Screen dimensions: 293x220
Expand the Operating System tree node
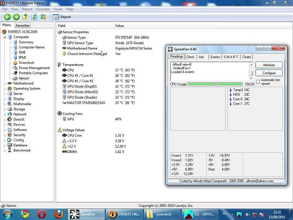point(4,89)
